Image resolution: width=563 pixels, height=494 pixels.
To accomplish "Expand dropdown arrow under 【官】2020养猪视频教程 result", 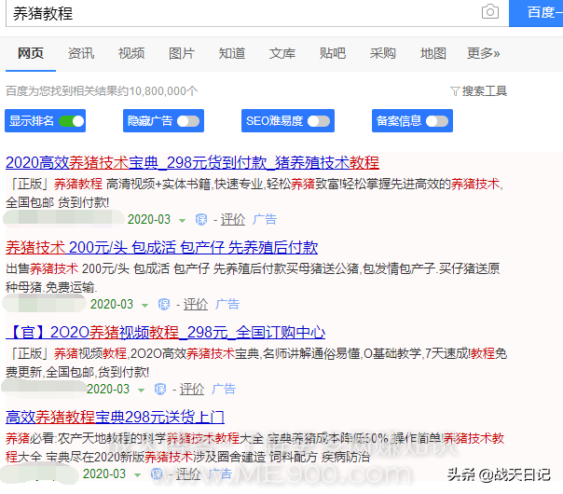I will pos(141,391).
